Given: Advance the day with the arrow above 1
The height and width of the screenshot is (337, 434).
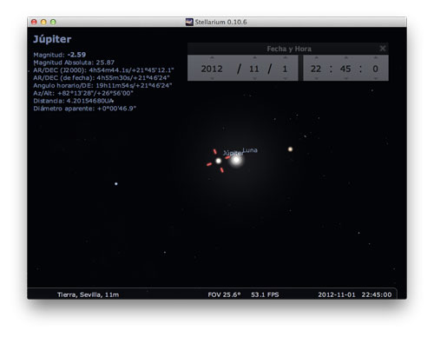Looking at the screenshot, I should 285,57.
